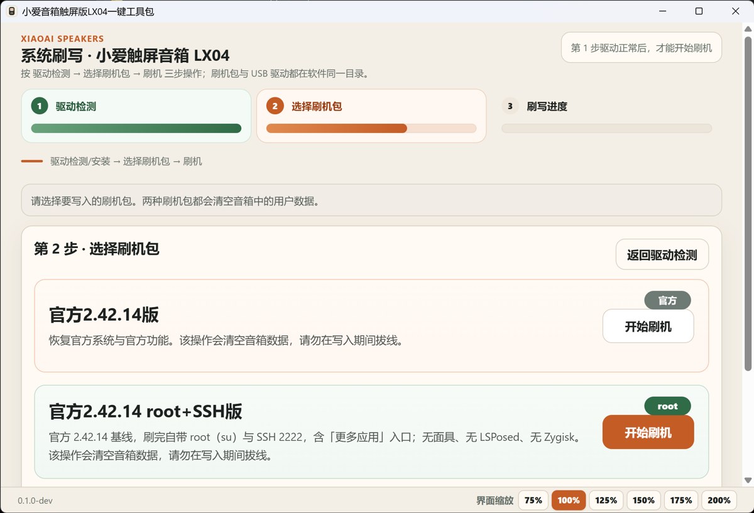Click 返回驱动检测 button
This screenshot has height=513, width=754.
(x=662, y=255)
